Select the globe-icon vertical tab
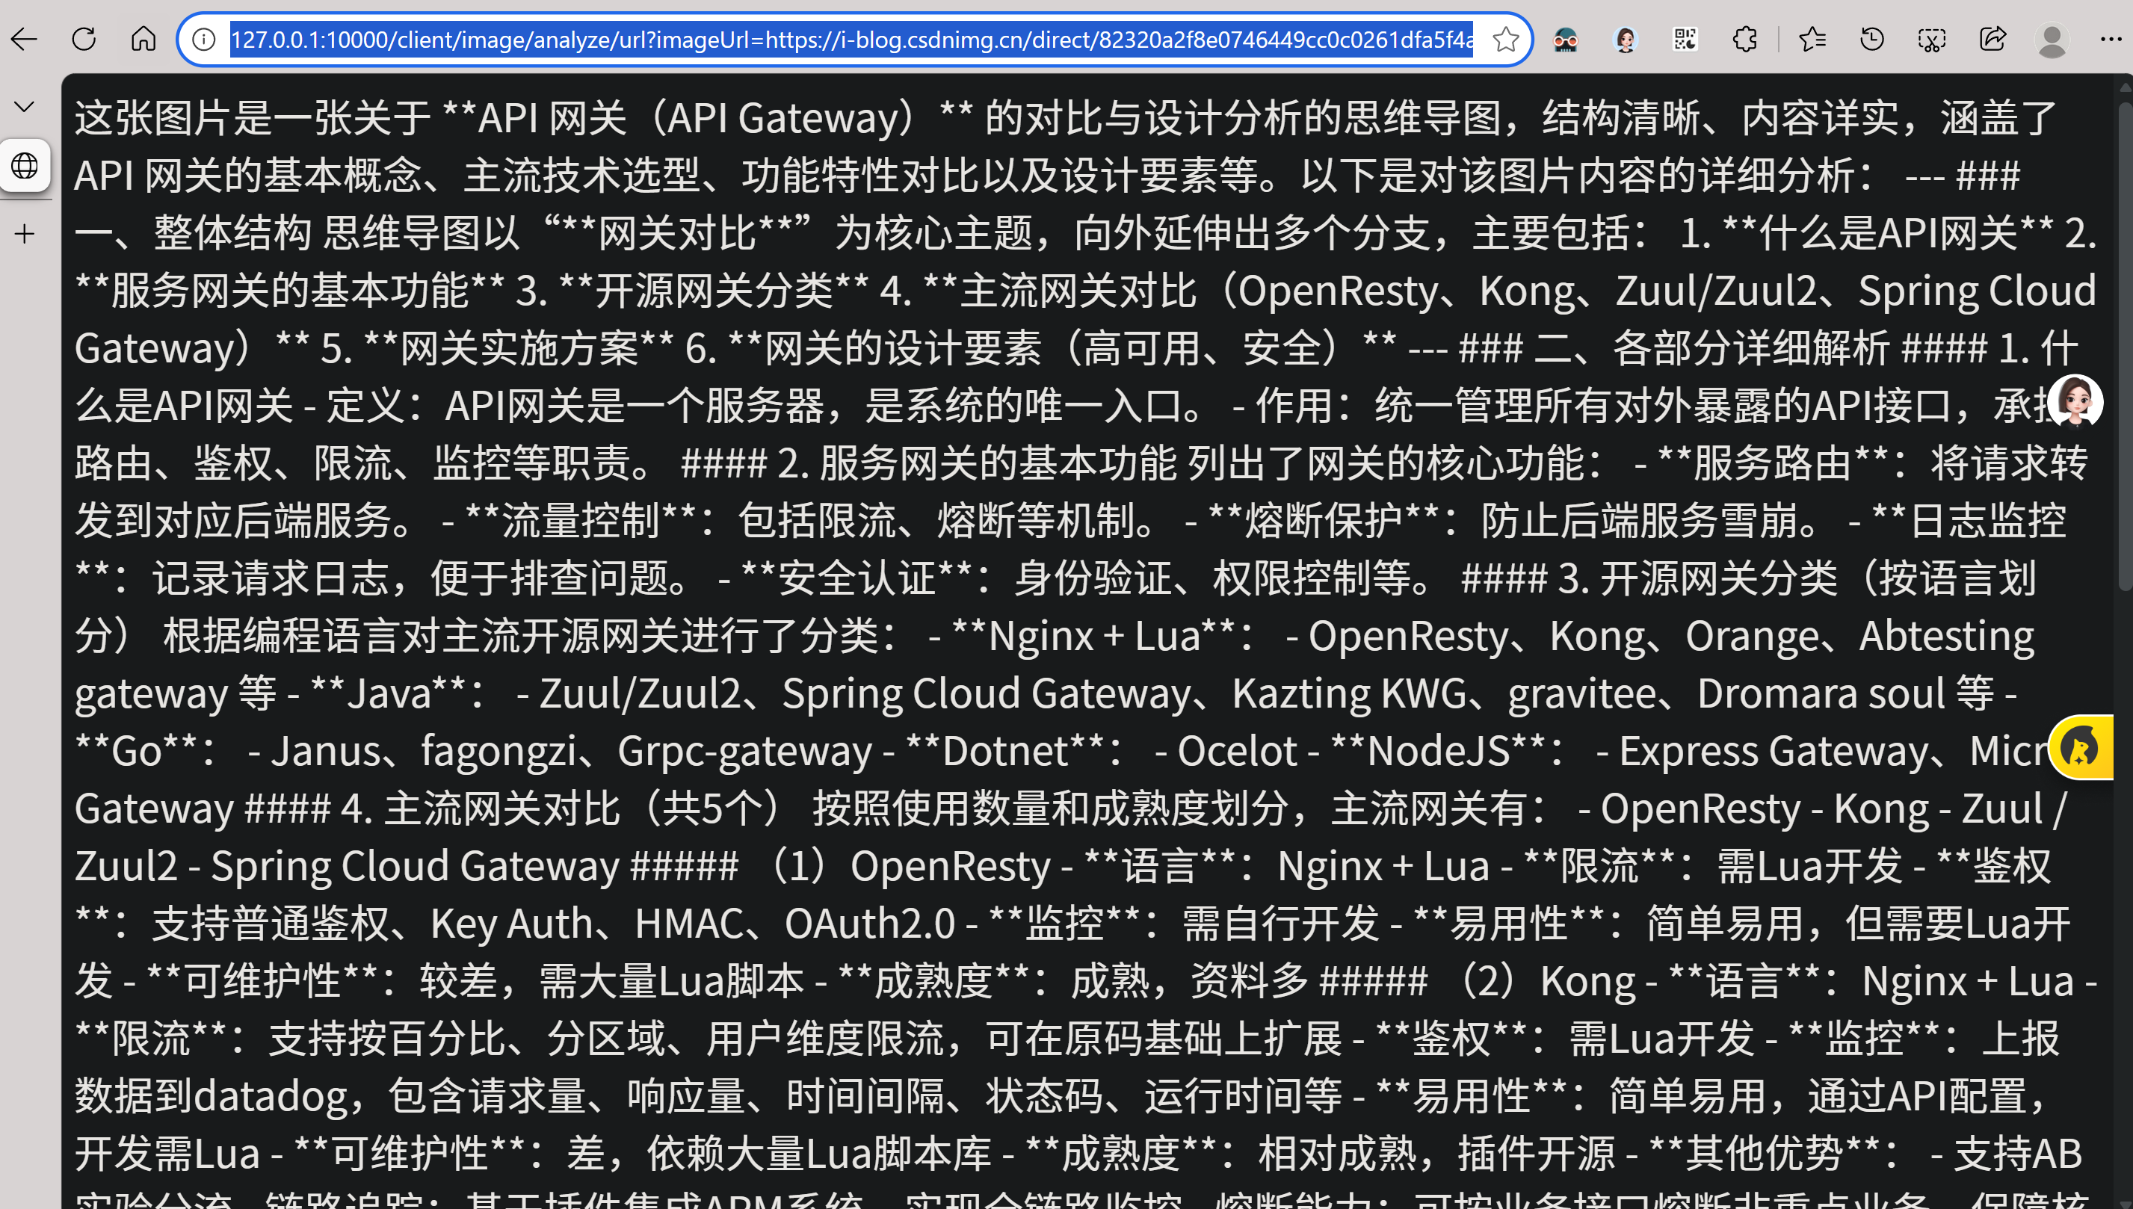The image size is (2133, 1209). tap(25, 166)
